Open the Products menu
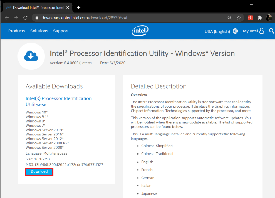 [x=17, y=31]
